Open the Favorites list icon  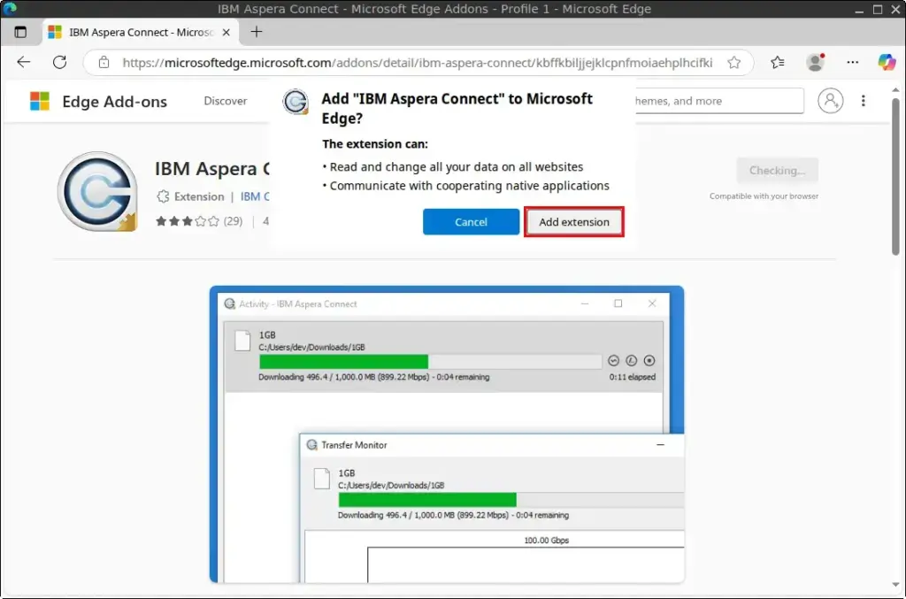(x=778, y=63)
